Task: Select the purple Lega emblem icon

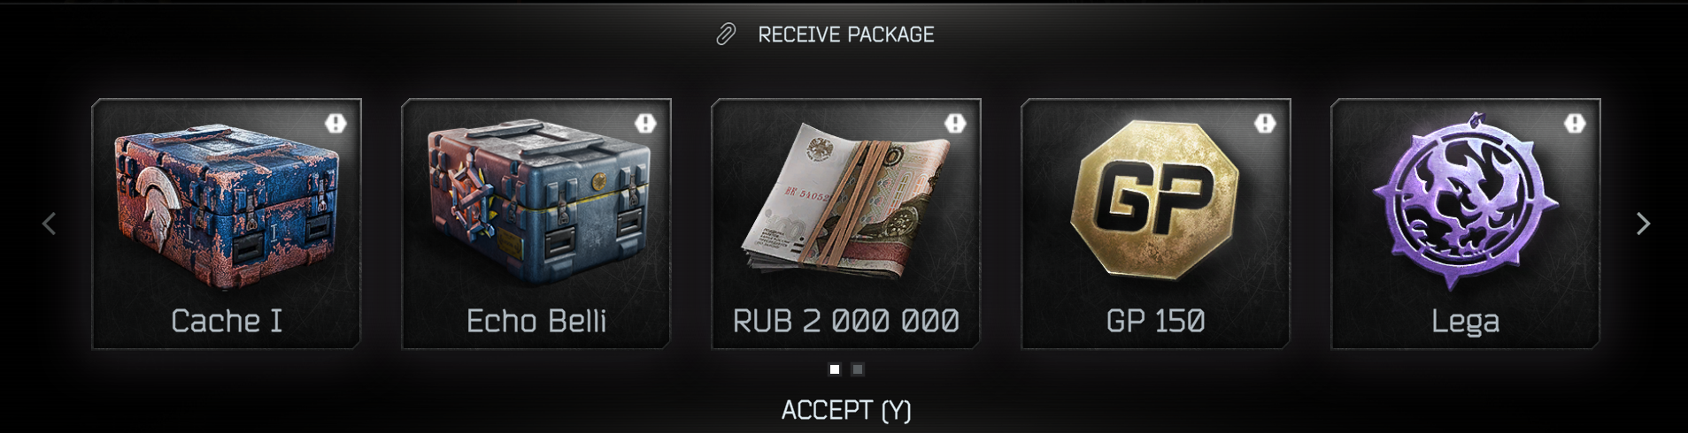Action: click(1465, 200)
